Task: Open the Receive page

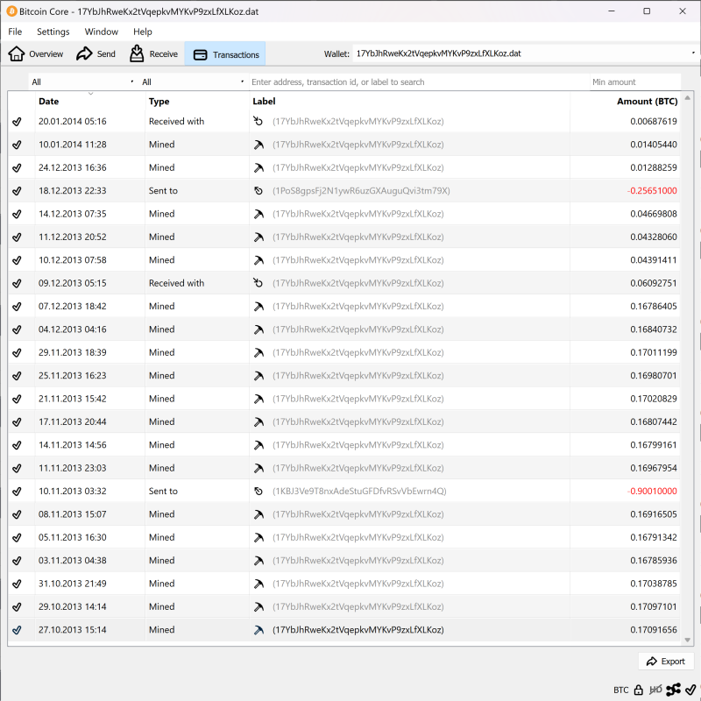Action: click(x=153, y=53)
